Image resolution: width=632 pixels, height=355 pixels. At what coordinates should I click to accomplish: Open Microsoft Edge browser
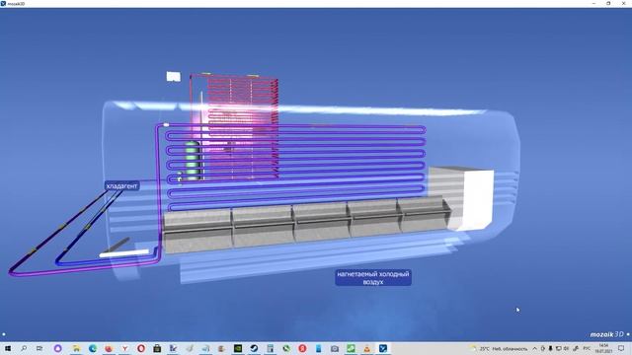[x=93, y=348]
